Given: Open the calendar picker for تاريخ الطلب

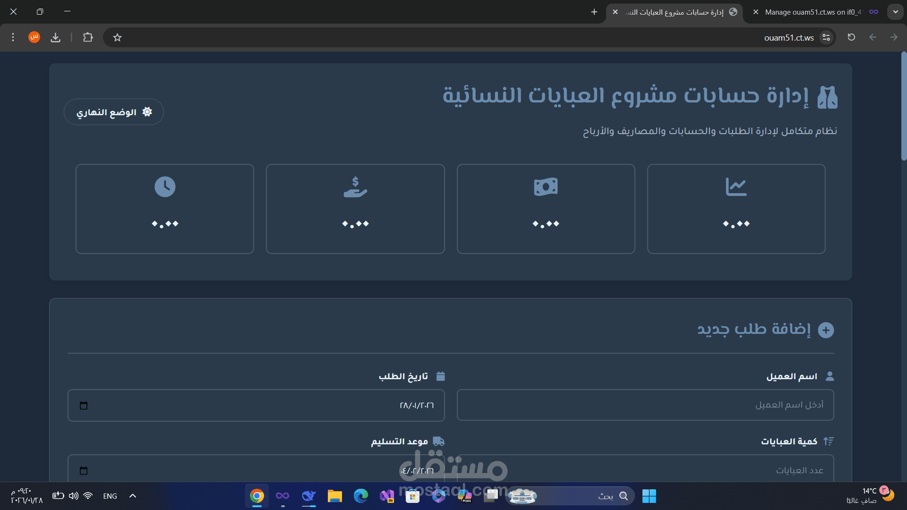Looking at the screenshot, I should point(84,405).
